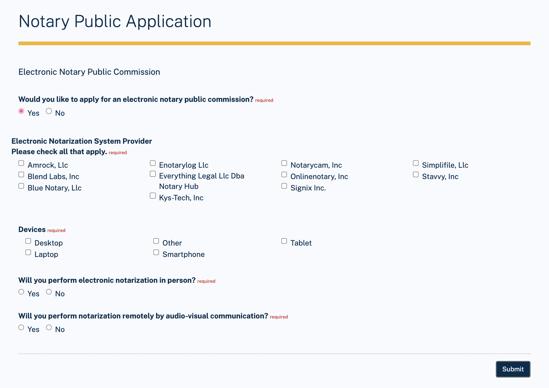
Task: Enable the Desktop device checkbox
Action: click(x=28, y=241)
